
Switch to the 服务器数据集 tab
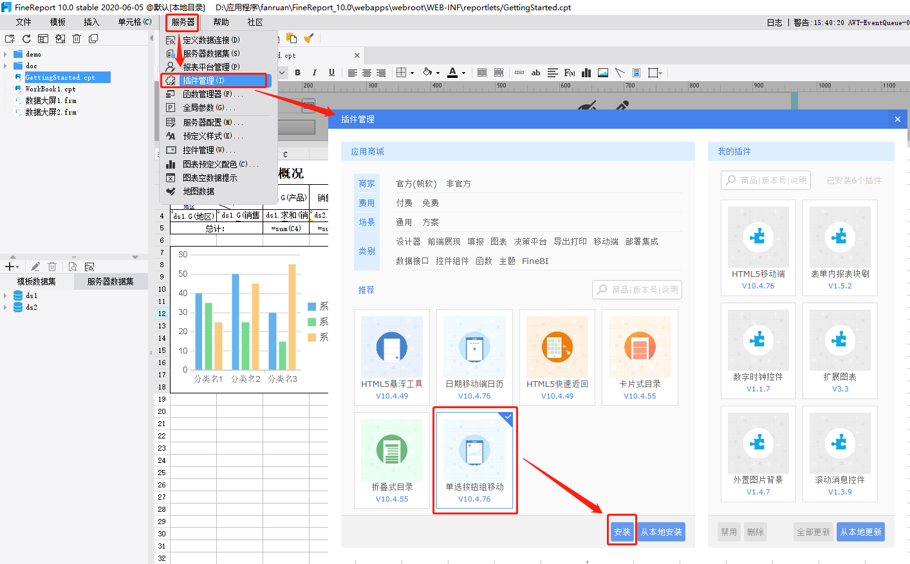pyautogui.click(x=111, y=281)
